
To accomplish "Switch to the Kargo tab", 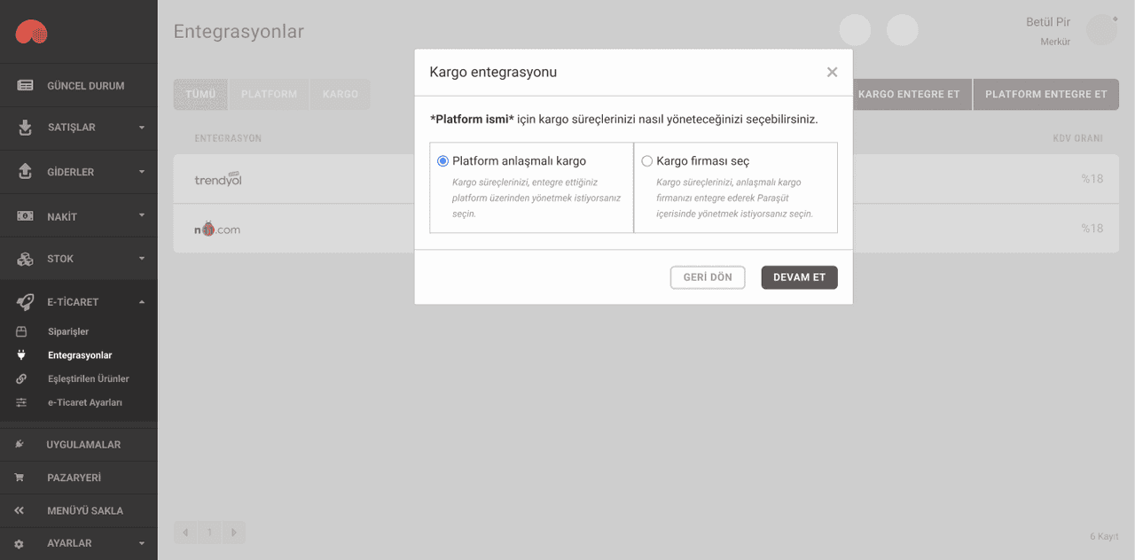I will click(x=340, y=94).
